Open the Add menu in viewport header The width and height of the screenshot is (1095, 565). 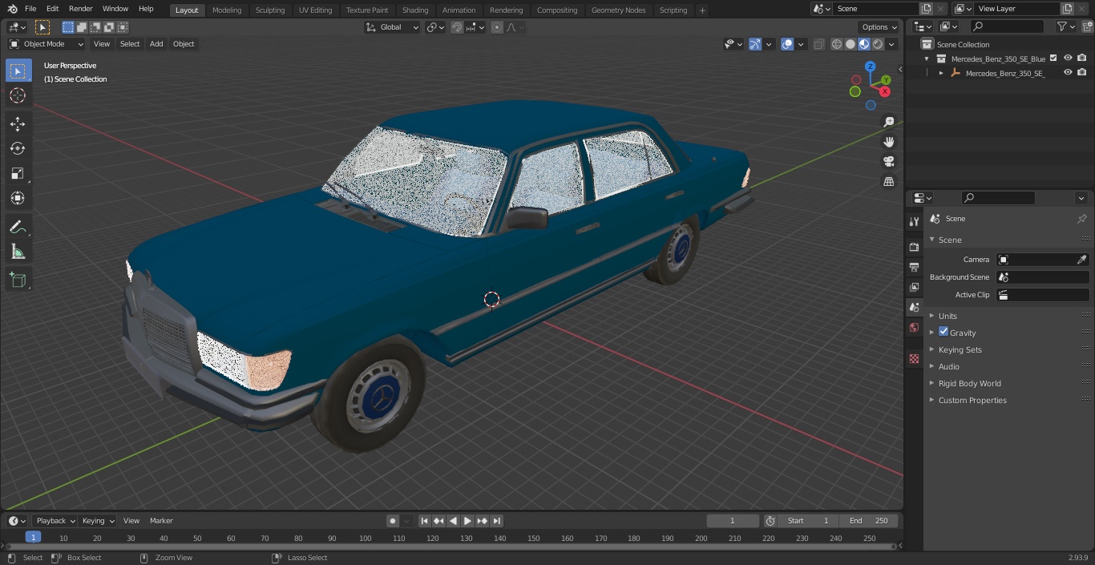pos(156,44)
